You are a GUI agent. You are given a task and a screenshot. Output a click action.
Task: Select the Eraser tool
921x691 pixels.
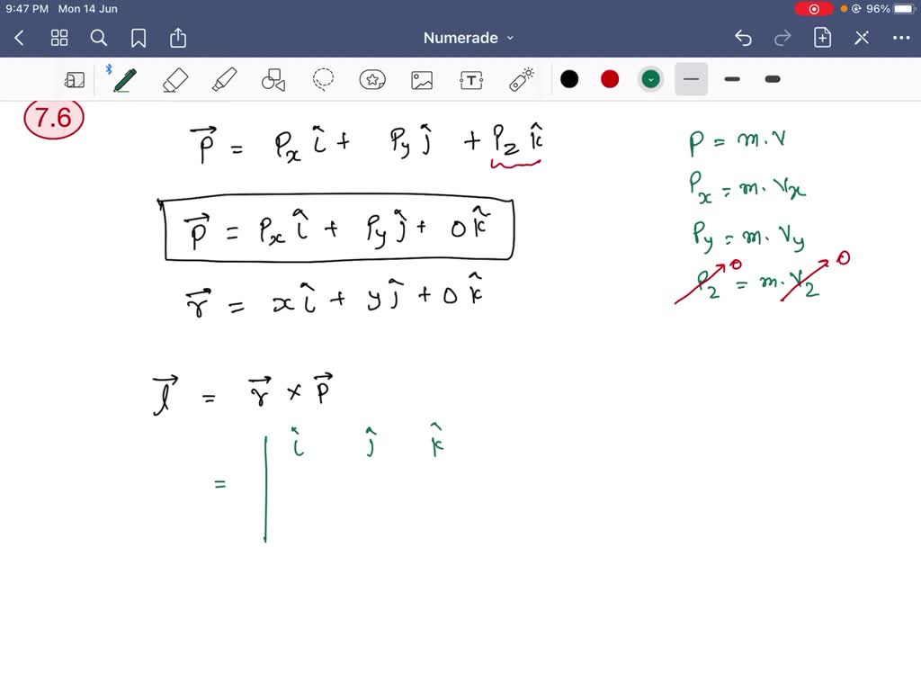point(174,79)
